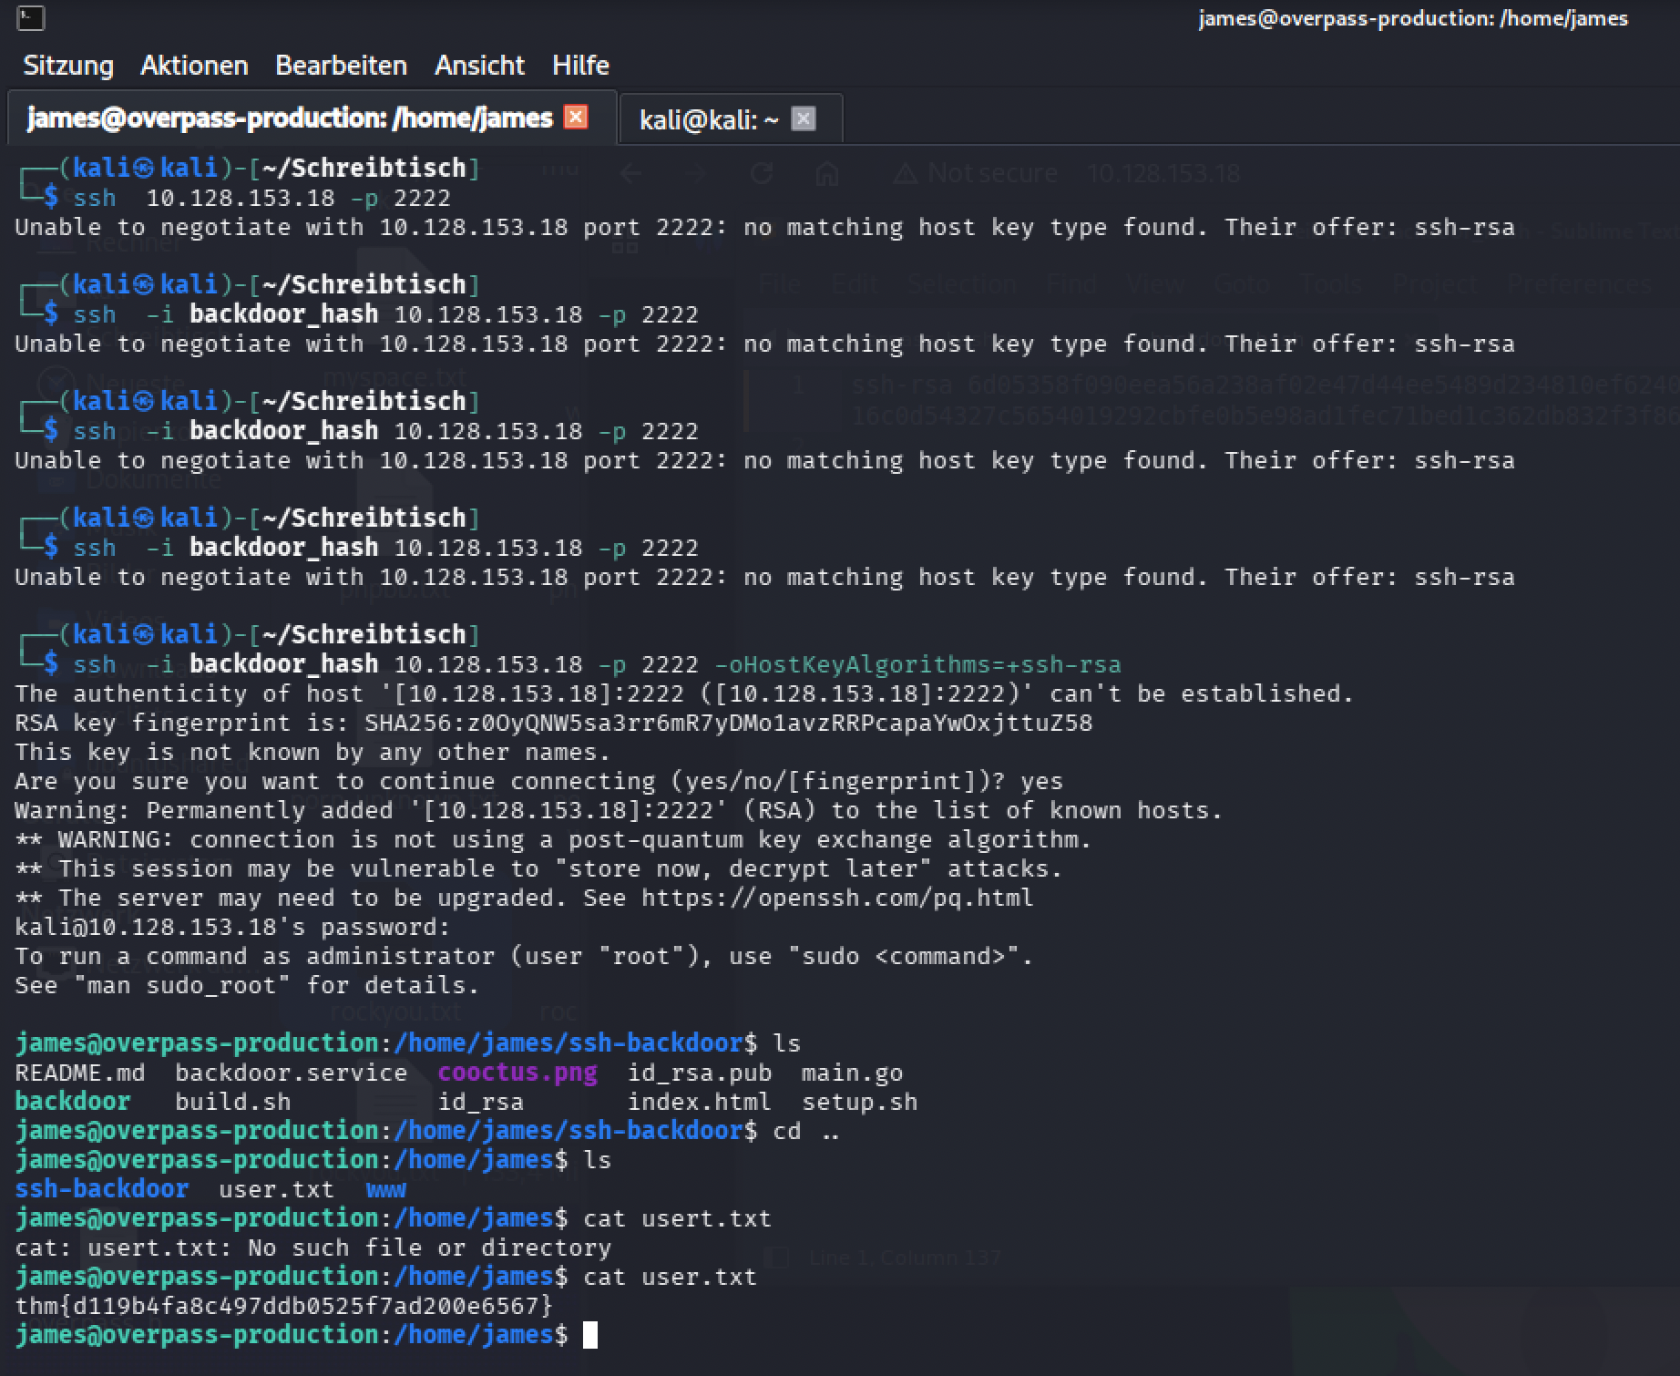The width and height of the screenshot is (1680, 1376).
Task: Click the window title james@overpass-production: /home/james
Action: coord(1413,18)
